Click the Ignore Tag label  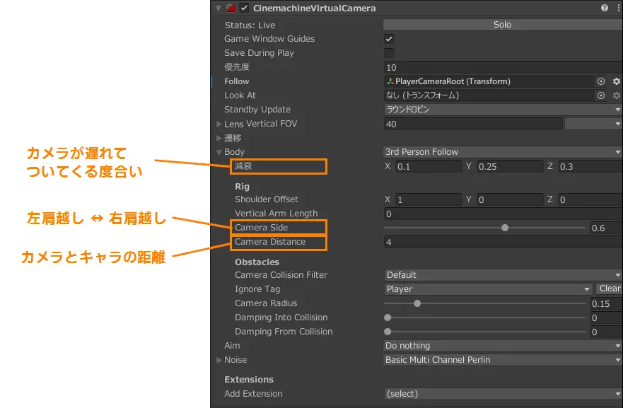(x=257, y=289)
